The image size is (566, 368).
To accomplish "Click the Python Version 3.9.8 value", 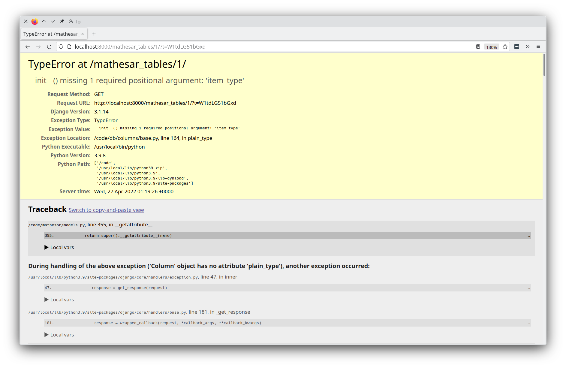I will click(100, 155).
